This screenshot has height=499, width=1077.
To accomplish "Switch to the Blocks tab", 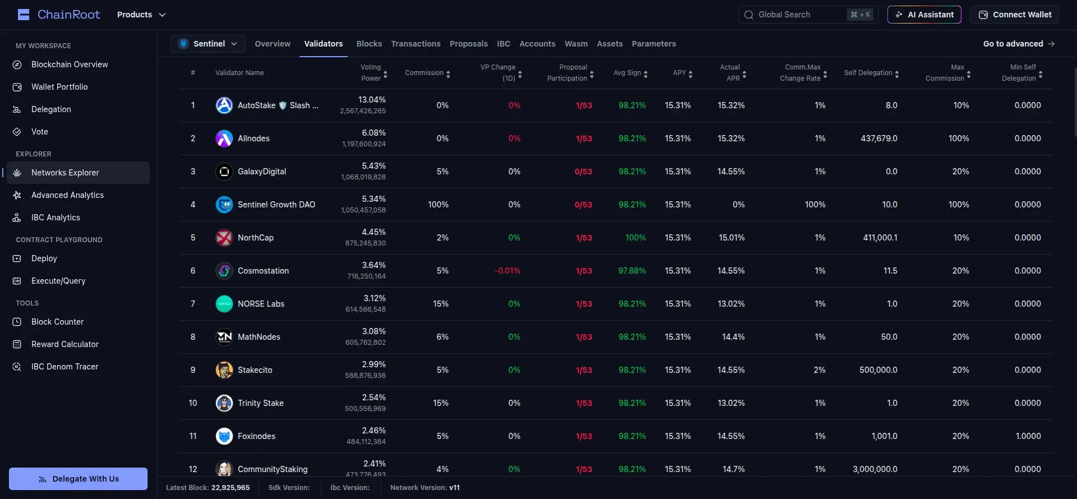I will point(369,44).
